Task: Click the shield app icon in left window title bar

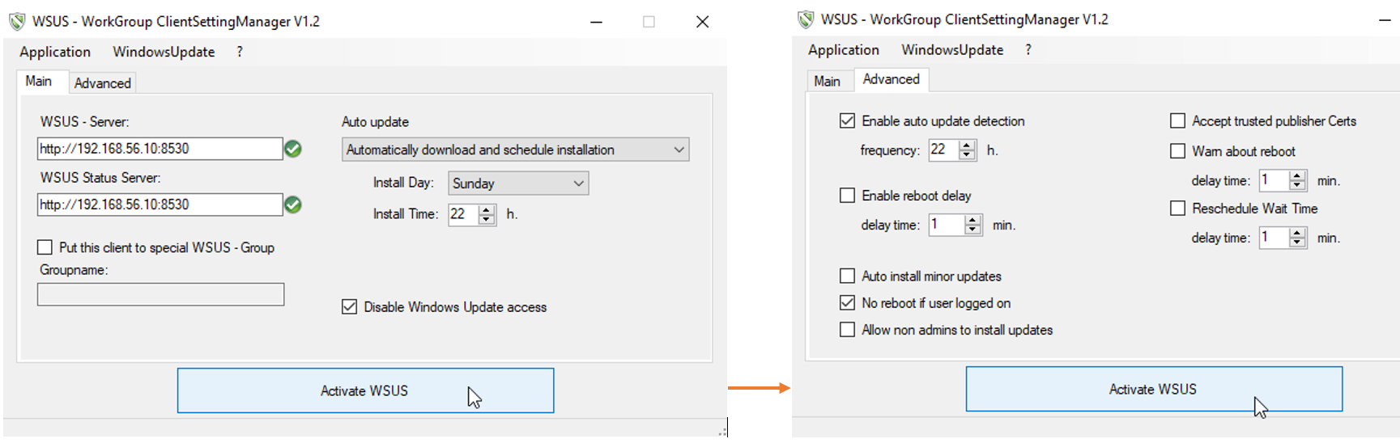Action: tap(16, 21)
